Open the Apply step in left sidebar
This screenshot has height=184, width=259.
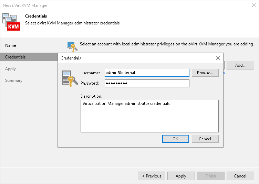pyautogui.click(x=11, y=69)
